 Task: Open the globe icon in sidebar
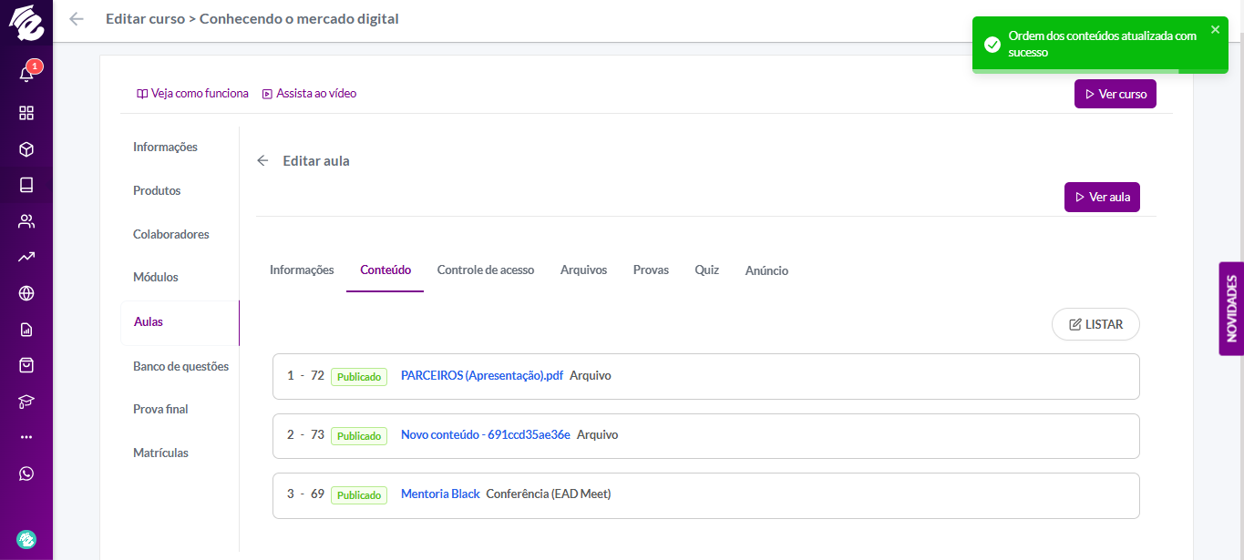click(26, 293)
